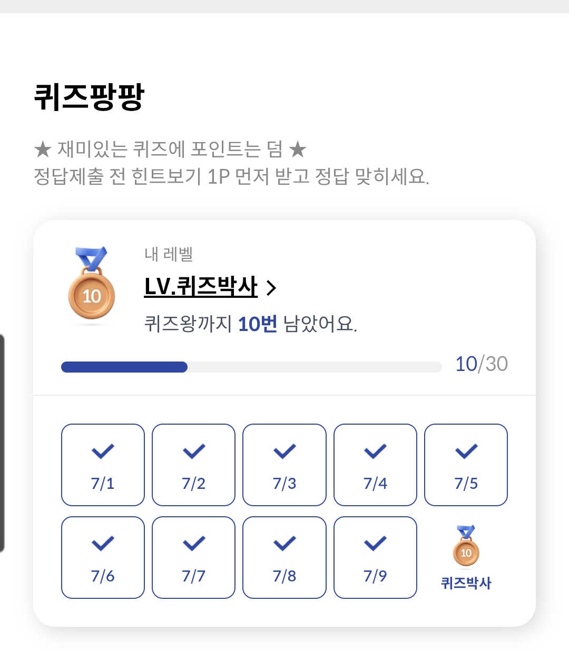Tap the checkmark above 7/7

[194, 544]
